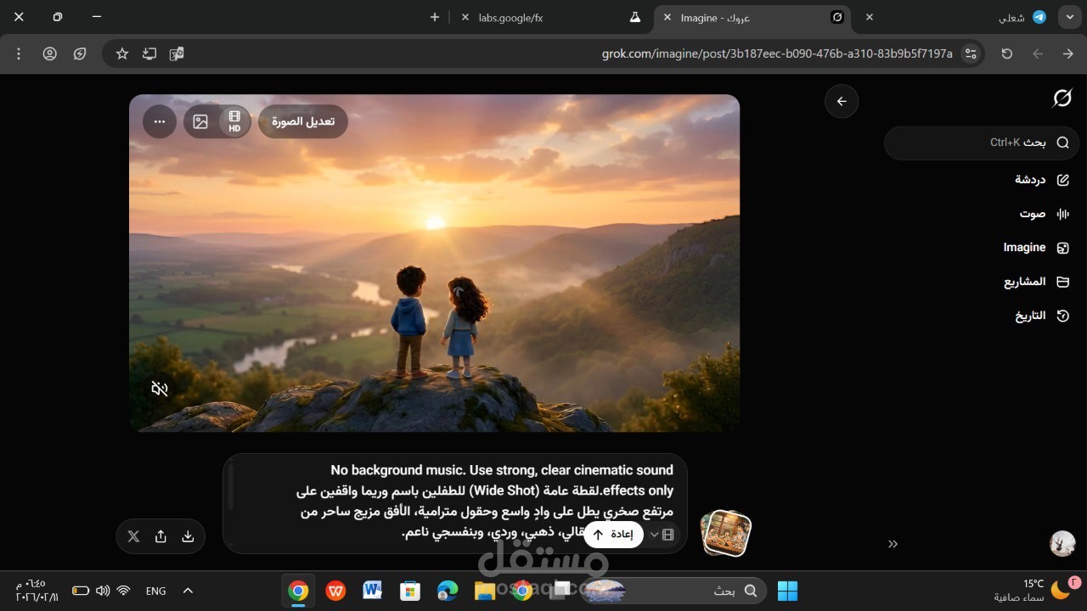Click the circular lightning icon in Chrome toolbar
1087x611 pixels.
(80, 53)
